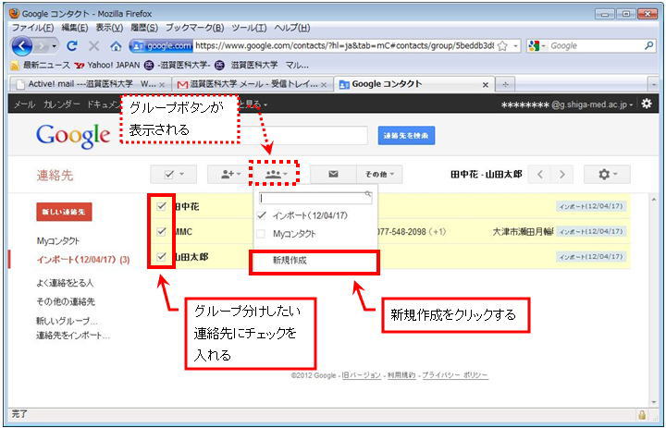666x428 pixels.
Task: Click the Google logo
Action: click(x=73, y=136)
